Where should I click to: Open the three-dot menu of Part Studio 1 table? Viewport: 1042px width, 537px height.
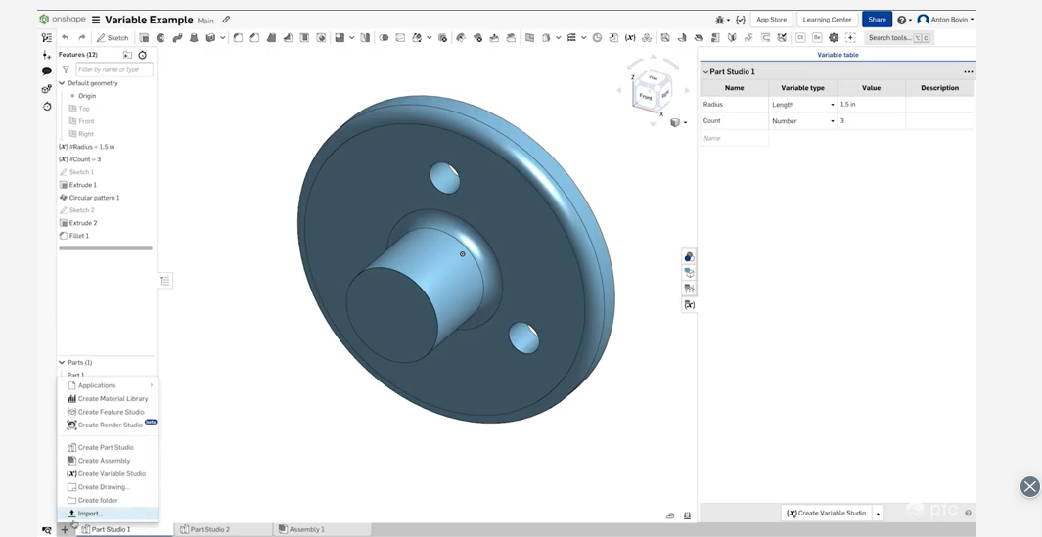coord(969,71)
